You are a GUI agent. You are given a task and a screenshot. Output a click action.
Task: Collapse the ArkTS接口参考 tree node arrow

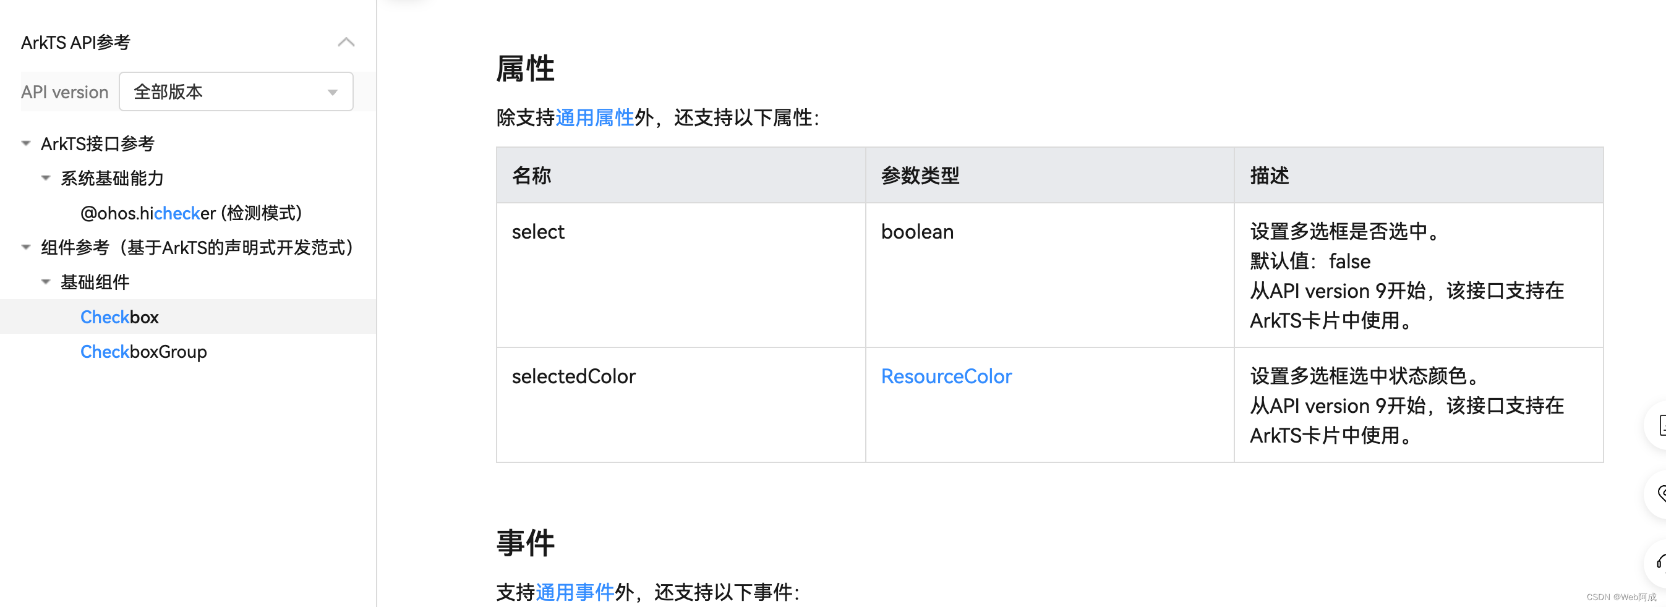coord(26,143)
